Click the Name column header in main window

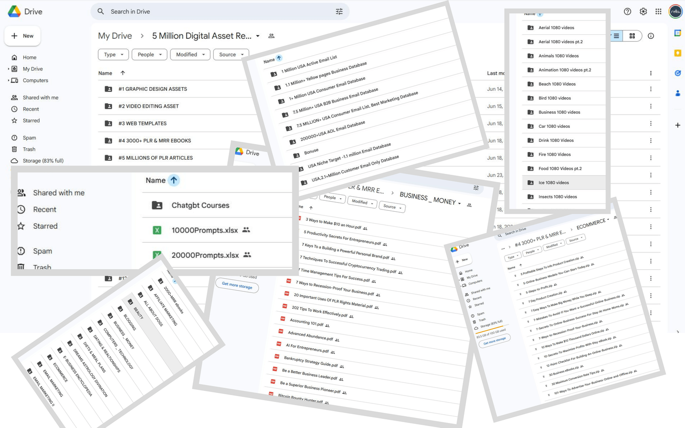[x=105, y=73]
